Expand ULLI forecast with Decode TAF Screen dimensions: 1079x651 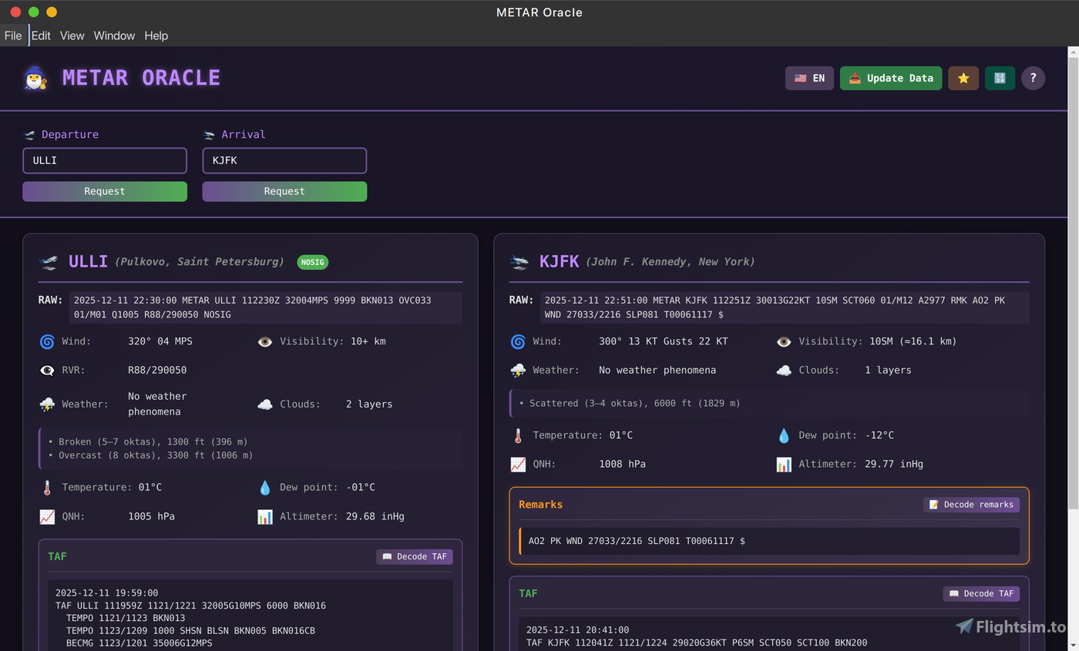tap(414, 556)
